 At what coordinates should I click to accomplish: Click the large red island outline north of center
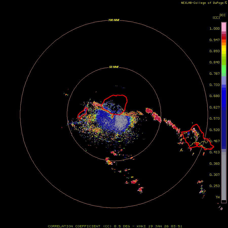115,105
